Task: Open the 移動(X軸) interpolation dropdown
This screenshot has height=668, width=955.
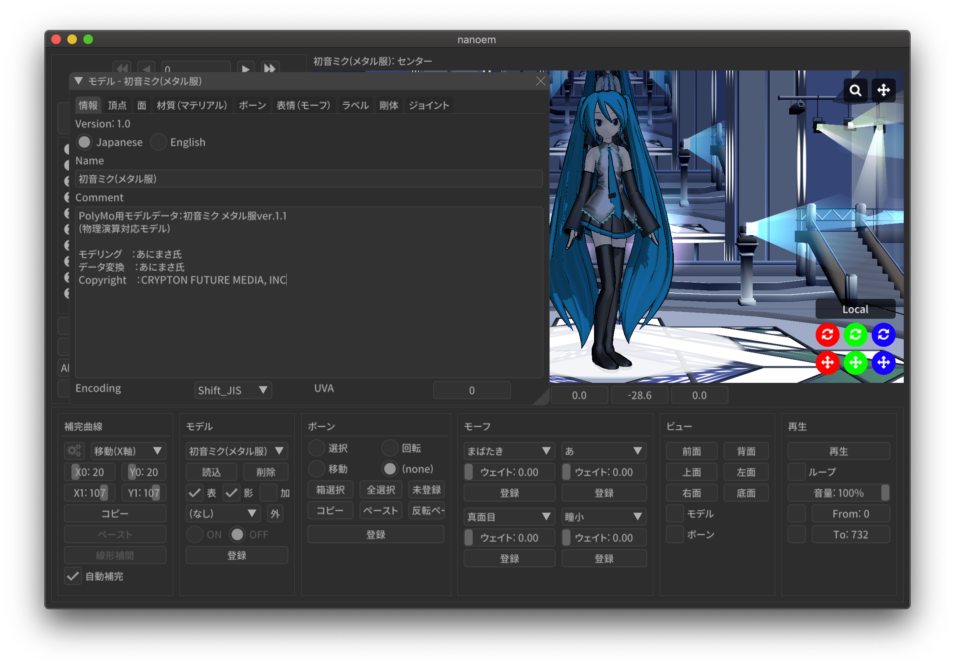Action: [x=128, y=451]
